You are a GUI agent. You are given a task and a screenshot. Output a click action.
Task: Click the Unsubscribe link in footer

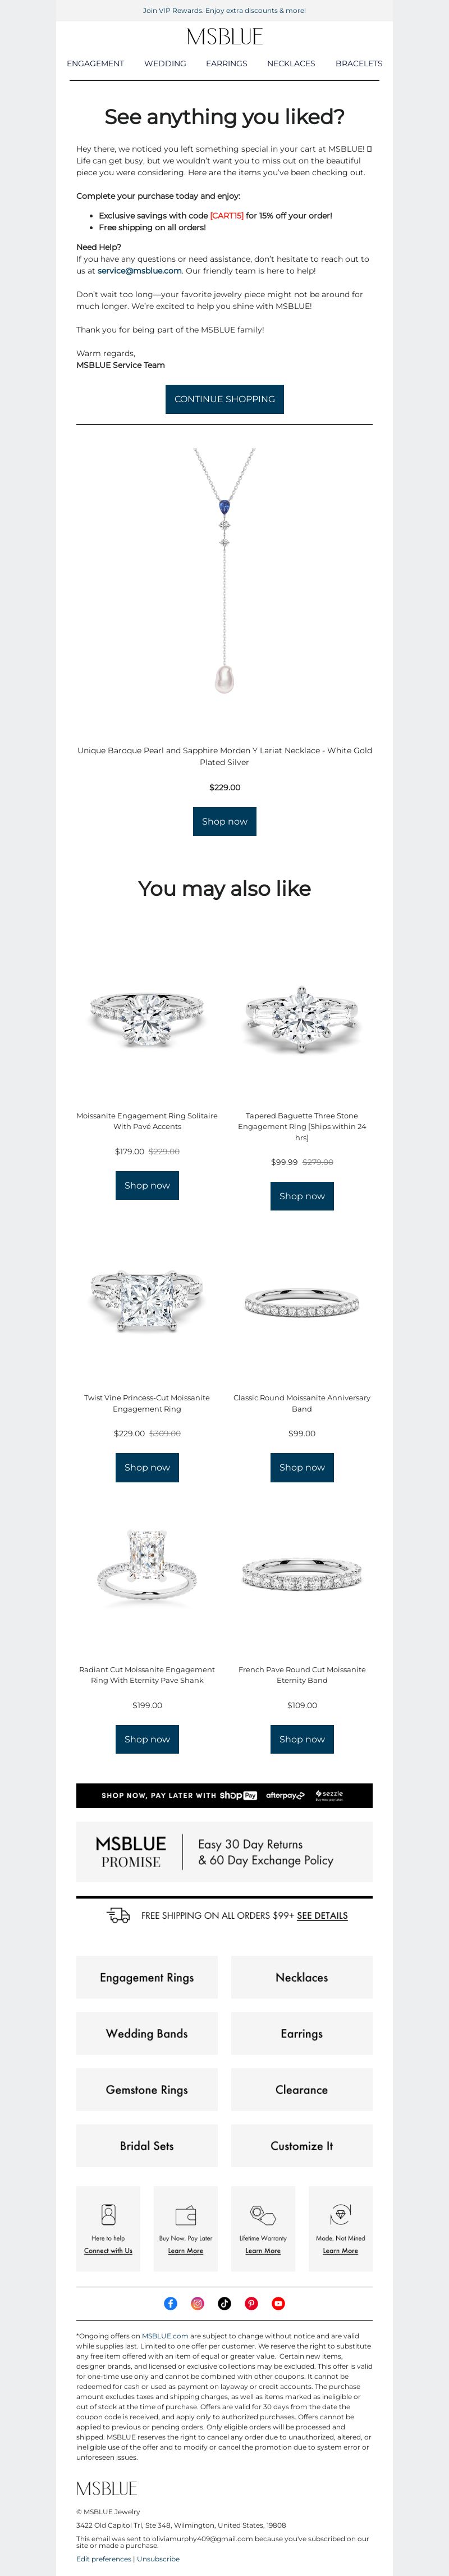[x=158, y=2558]
